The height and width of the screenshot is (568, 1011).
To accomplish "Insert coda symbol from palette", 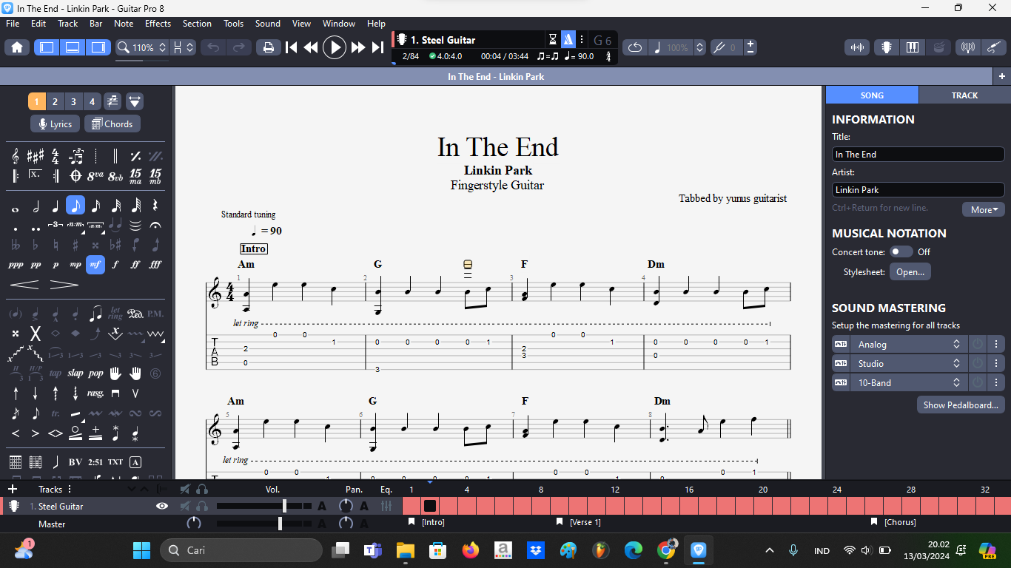I will click(75, 176).
